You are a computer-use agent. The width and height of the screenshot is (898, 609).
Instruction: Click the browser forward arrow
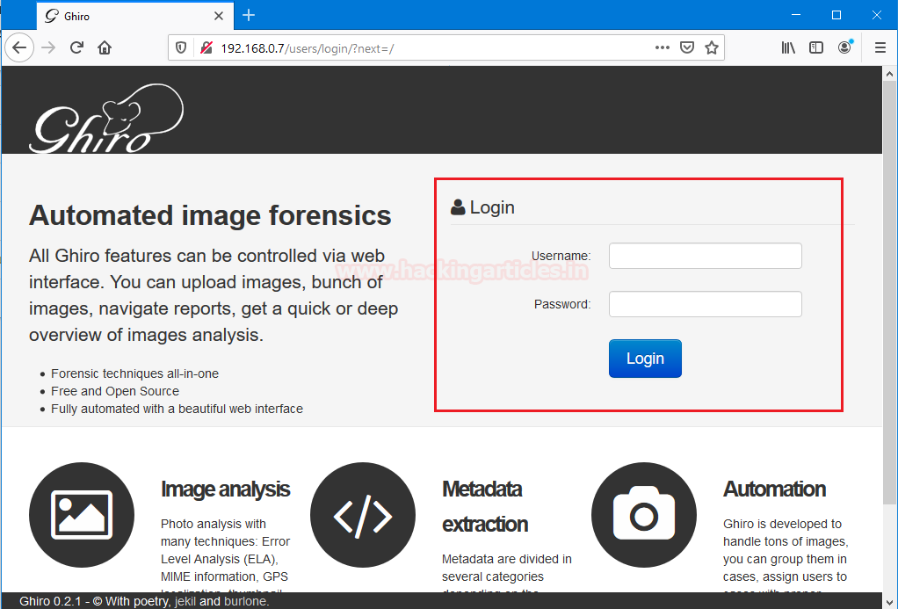[x=48, y=47]
